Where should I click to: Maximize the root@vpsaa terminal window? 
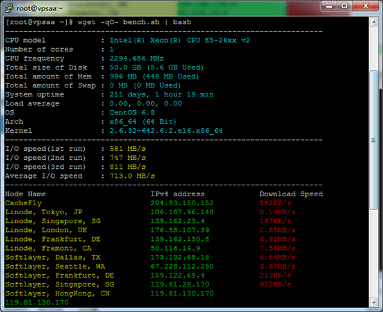coord(344,6)
